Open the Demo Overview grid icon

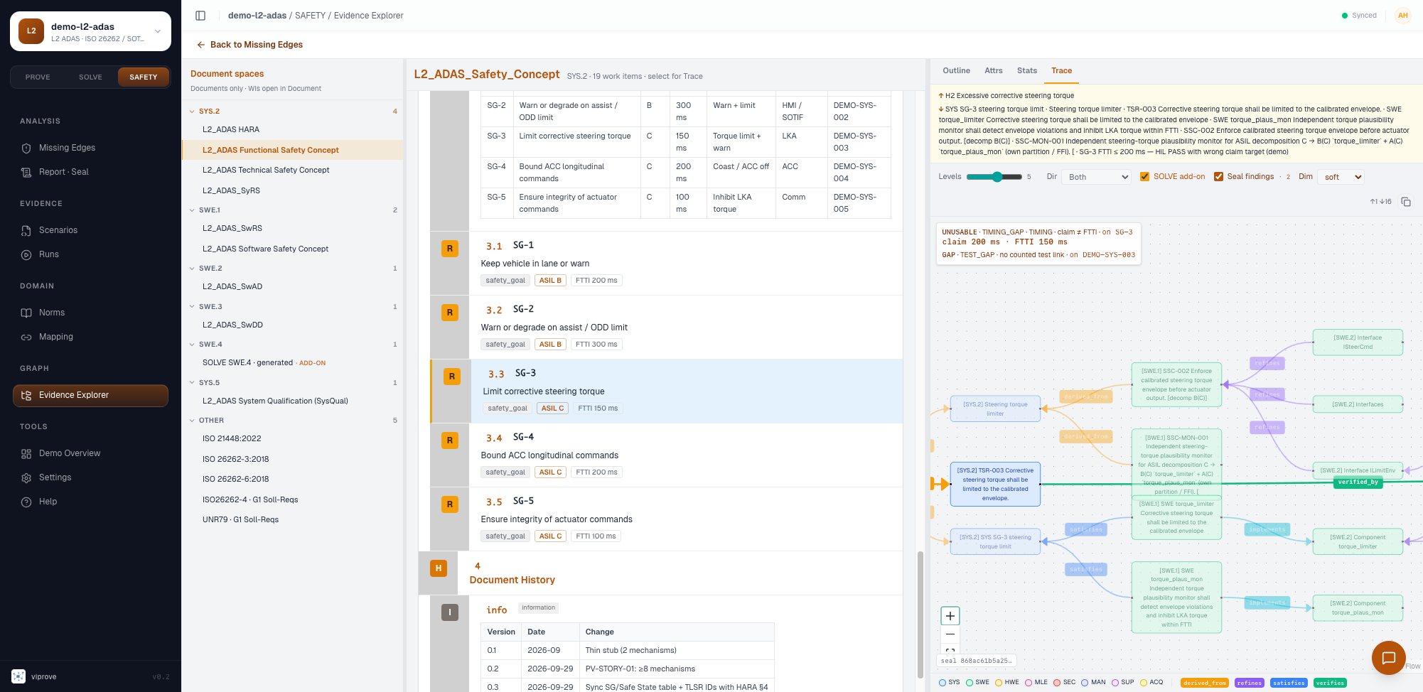point(26,453)
